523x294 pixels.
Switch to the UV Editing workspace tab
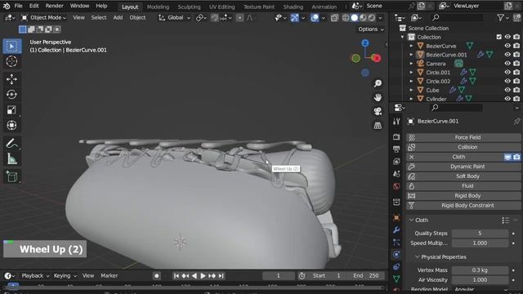[x=221, y=7]
